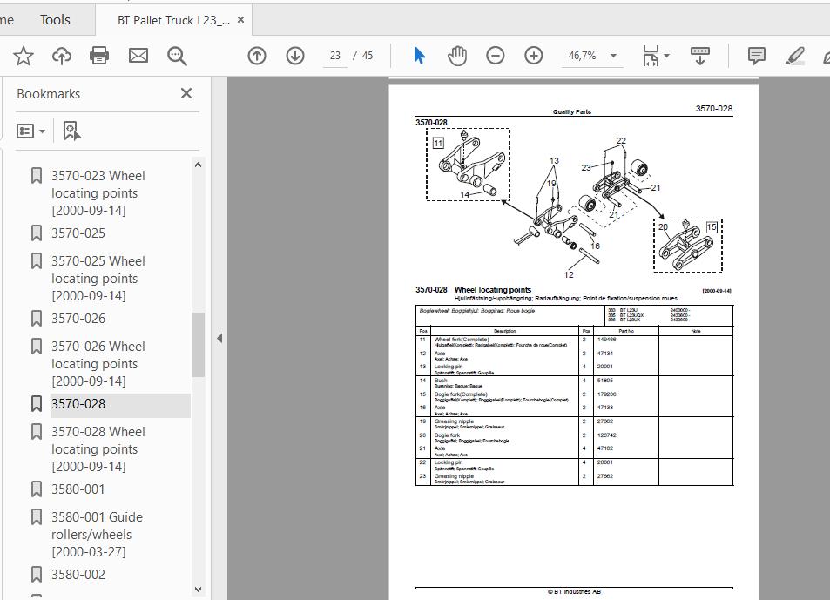Add the file to starred favorites
This screenshot has width=830, height=600.
(x=24, y=56)
